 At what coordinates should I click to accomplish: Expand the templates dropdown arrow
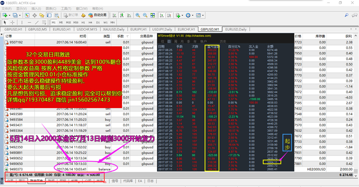(203, 15)
